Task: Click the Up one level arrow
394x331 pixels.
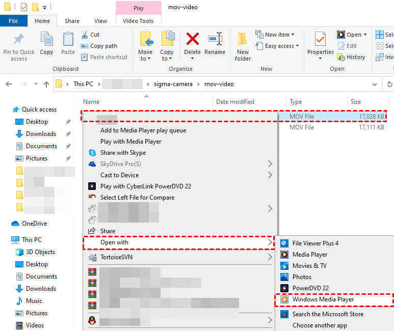Action: point(46,84)
